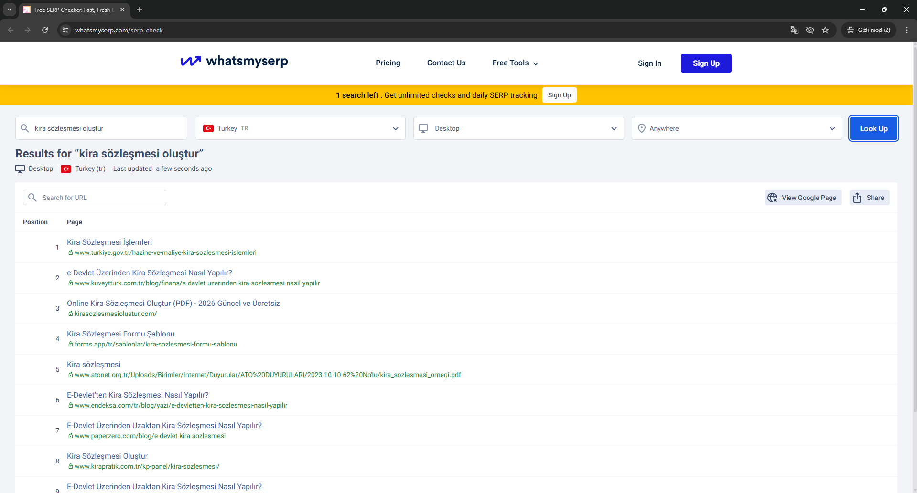This screenshot has height=493, width=917.
Task: Open the kuveytturk.com.tr result URL
Action: [x=197, y=283]
